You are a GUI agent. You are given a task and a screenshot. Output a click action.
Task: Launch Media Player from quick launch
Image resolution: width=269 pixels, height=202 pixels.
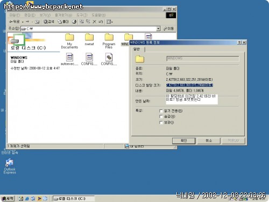tap(39, 199)
